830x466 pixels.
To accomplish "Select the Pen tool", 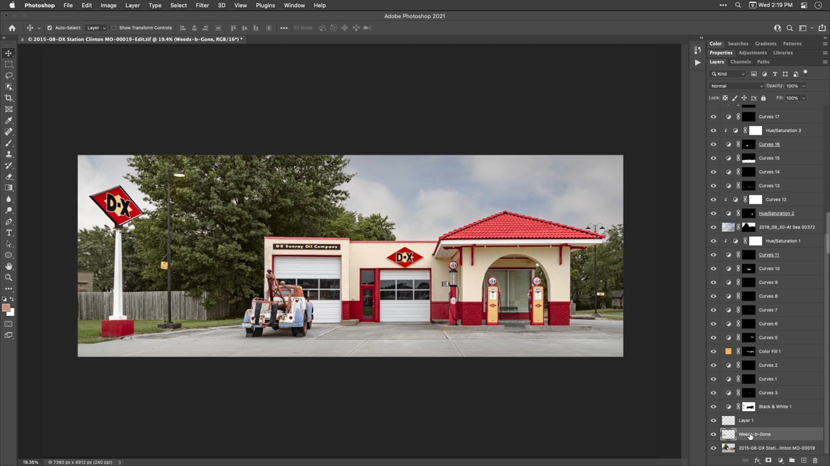I will tap(8, 221).
